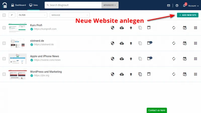The width and height of the screenshot is (201, 113).
Task: Click Contact us here button
Action: 157,110
